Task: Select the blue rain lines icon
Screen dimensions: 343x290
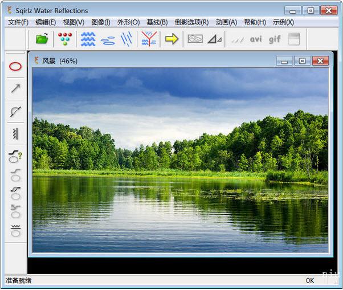Action: tap(126, 39)
